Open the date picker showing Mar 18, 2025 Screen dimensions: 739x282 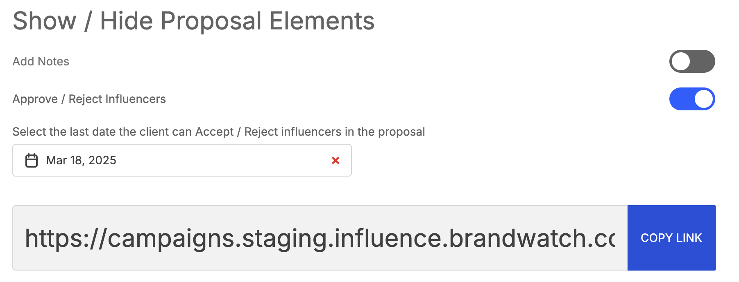[x=182, y=160]
